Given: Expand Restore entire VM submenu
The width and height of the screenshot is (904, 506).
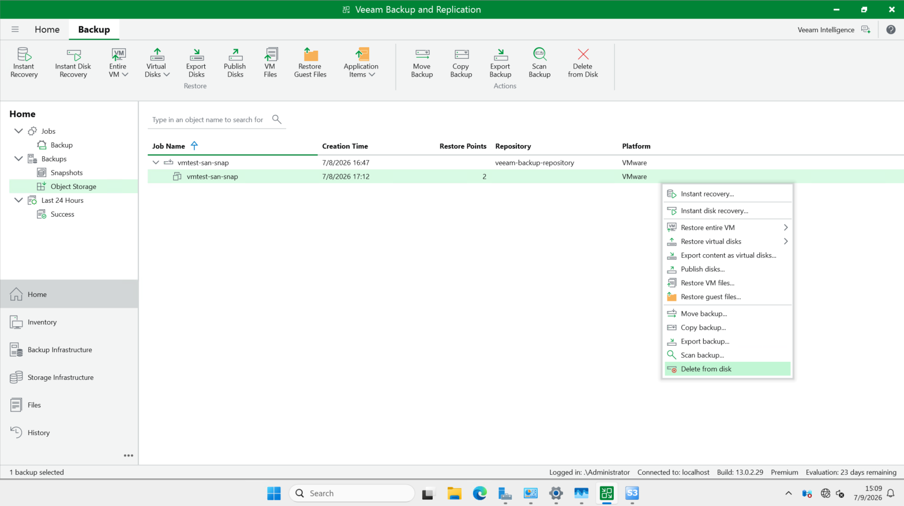Looking at the screenshot, I should (727, 228).
